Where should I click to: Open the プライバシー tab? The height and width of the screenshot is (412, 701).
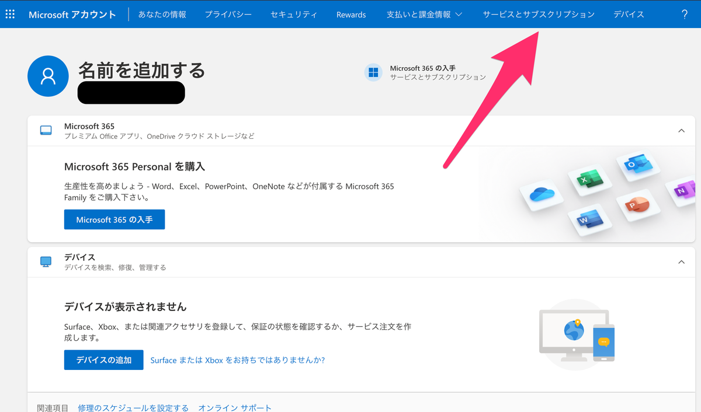pos(228,15)
